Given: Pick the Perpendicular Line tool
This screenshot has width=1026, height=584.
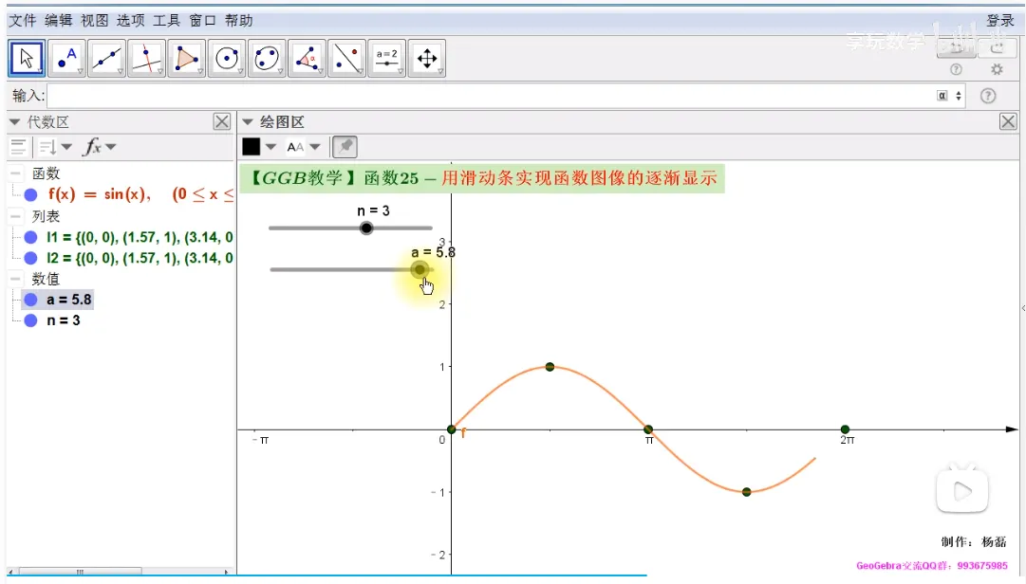Looking at the screenshot, I should (146, 59).
